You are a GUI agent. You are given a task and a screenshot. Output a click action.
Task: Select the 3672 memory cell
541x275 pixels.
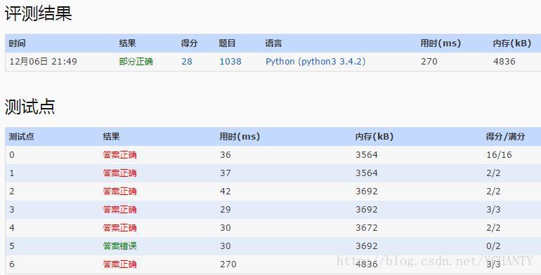pos(367,228)
